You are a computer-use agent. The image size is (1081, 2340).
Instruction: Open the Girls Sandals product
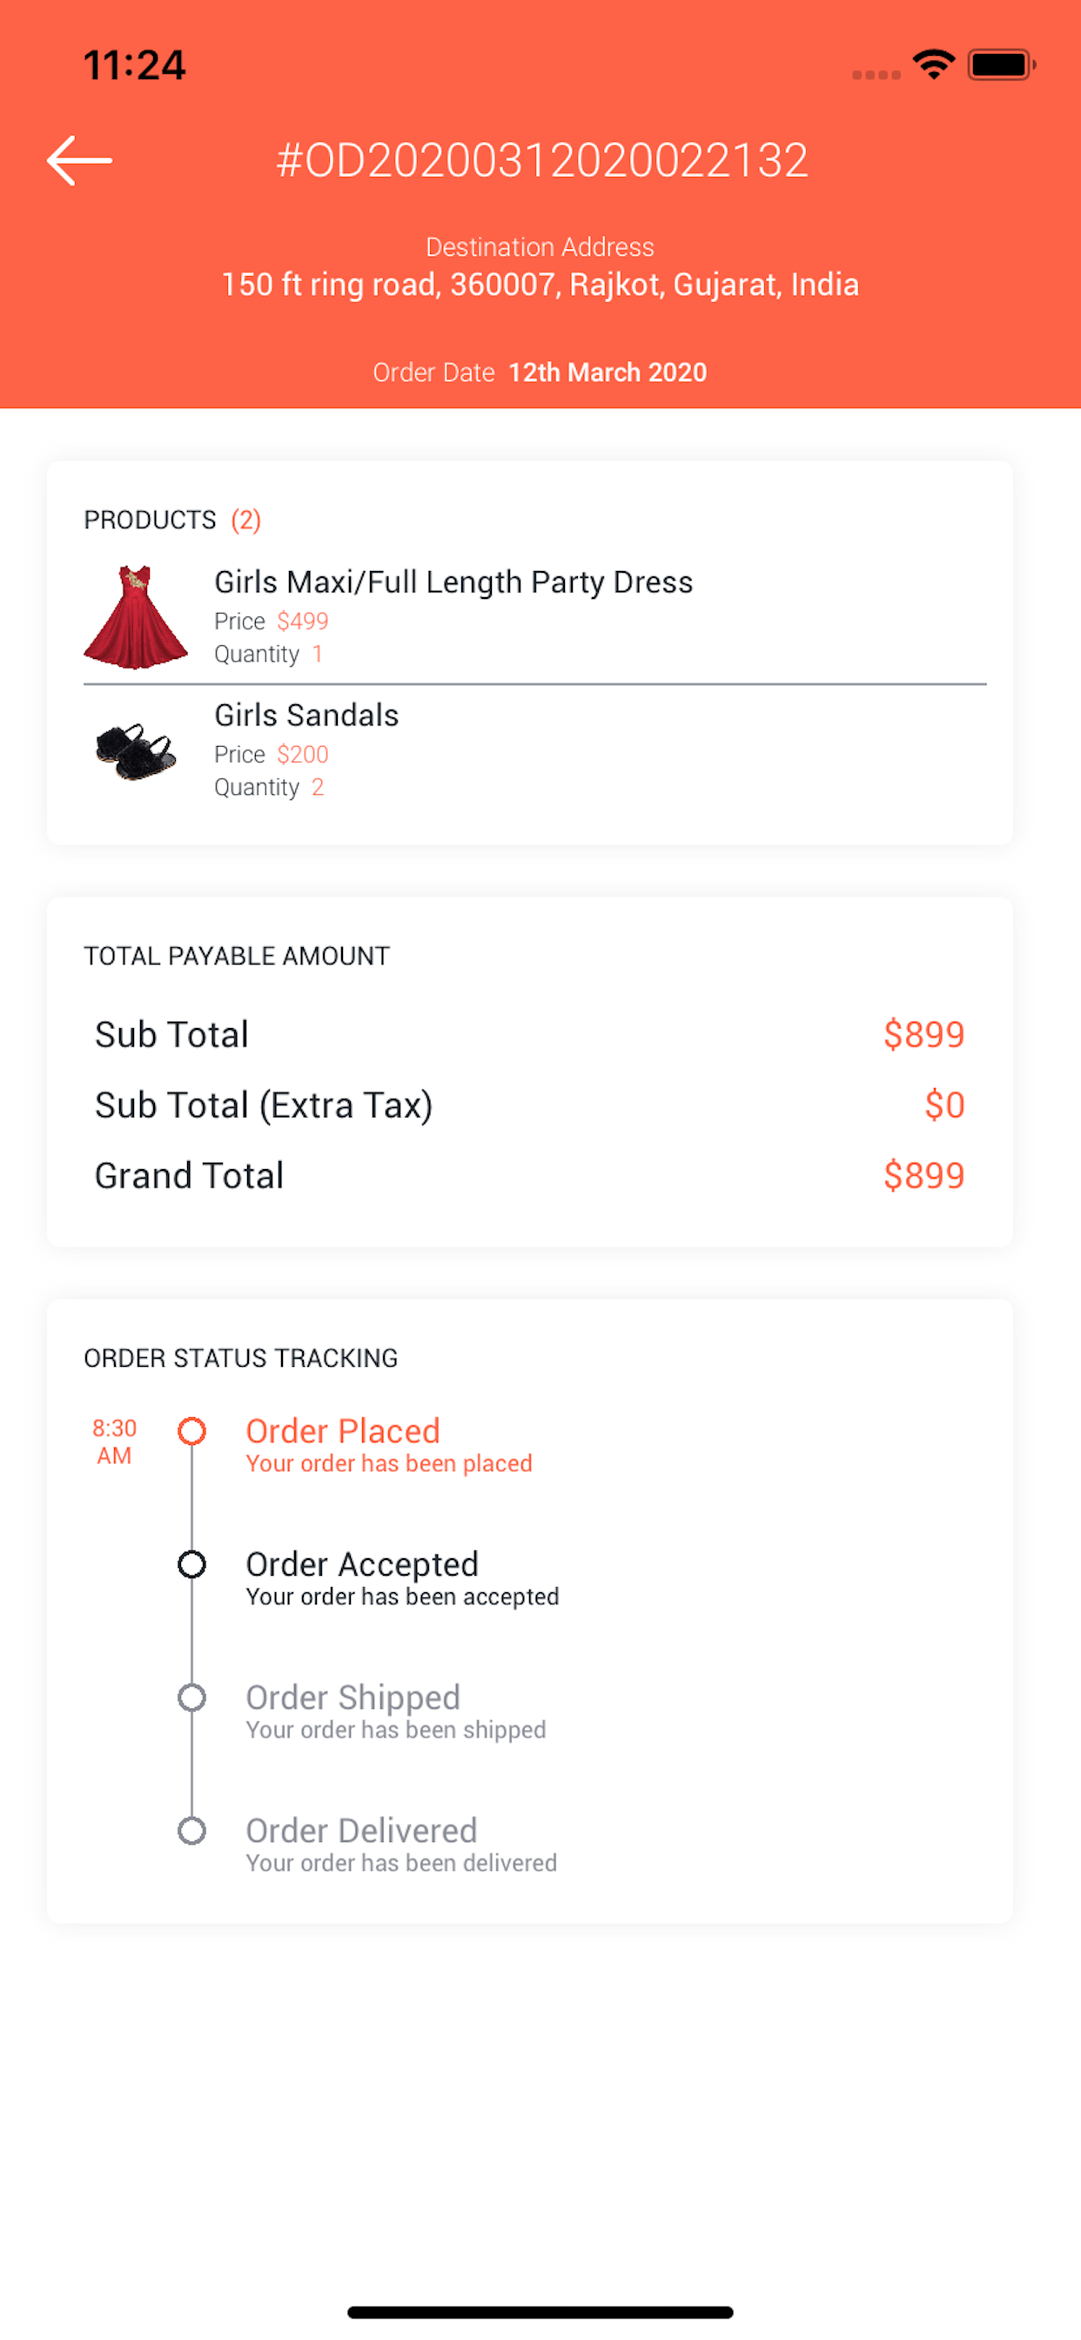point(306,715)
